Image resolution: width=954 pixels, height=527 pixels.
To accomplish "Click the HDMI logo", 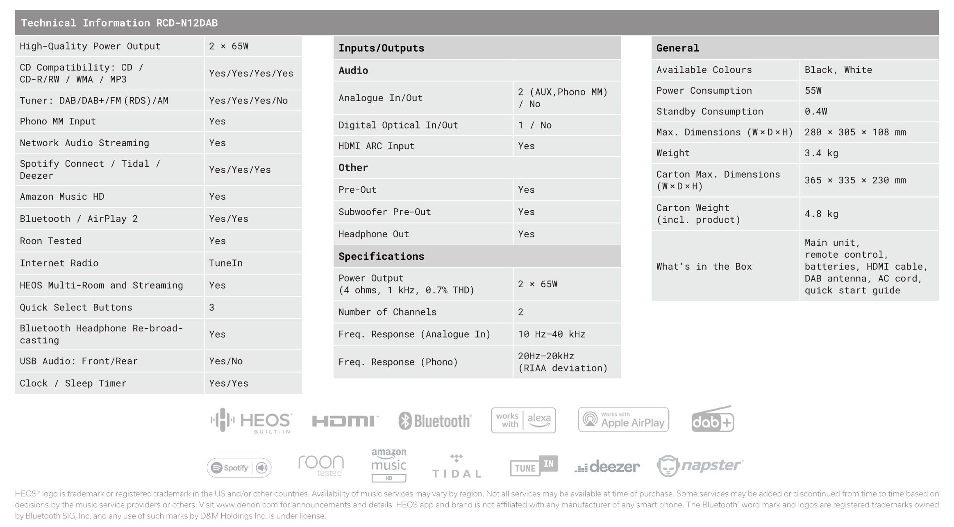I will [345, 421].
